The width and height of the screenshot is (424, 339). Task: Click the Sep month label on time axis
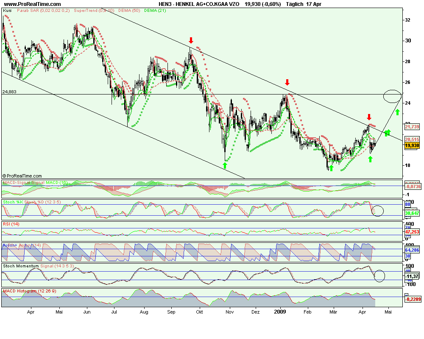[171, 312]
